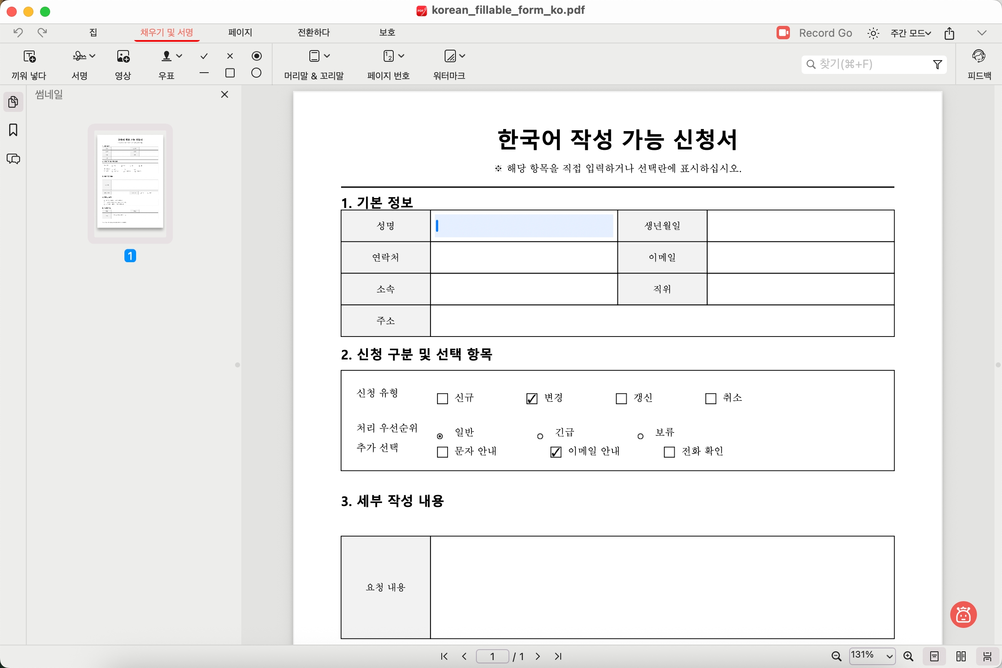Click the Record Go icon
1002x668 pixels.
783,33
